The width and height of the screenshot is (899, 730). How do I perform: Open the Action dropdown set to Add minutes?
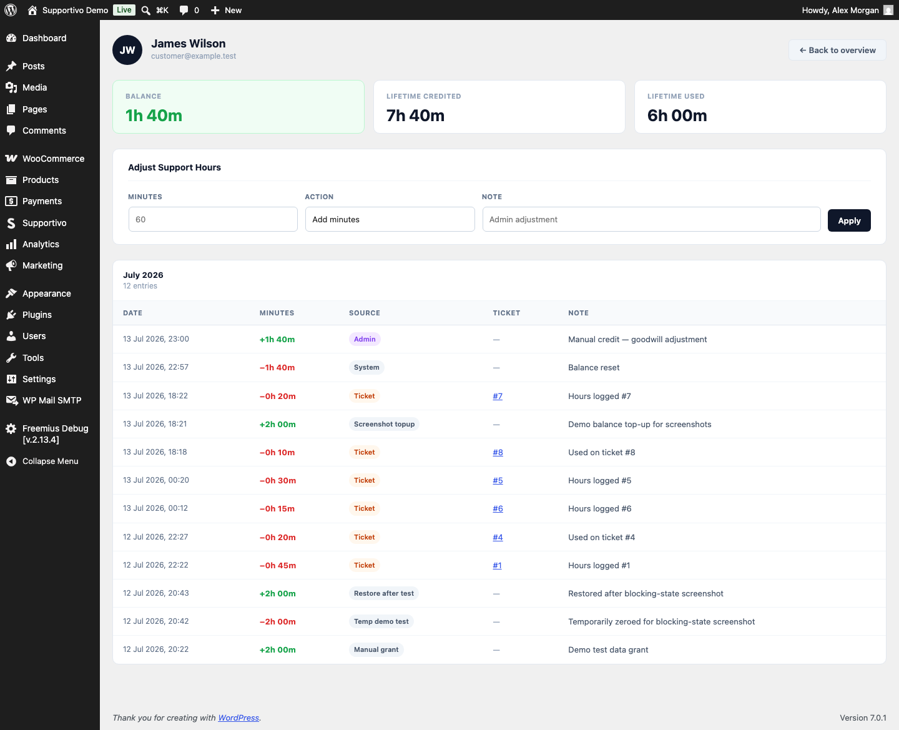coord(390,219)
